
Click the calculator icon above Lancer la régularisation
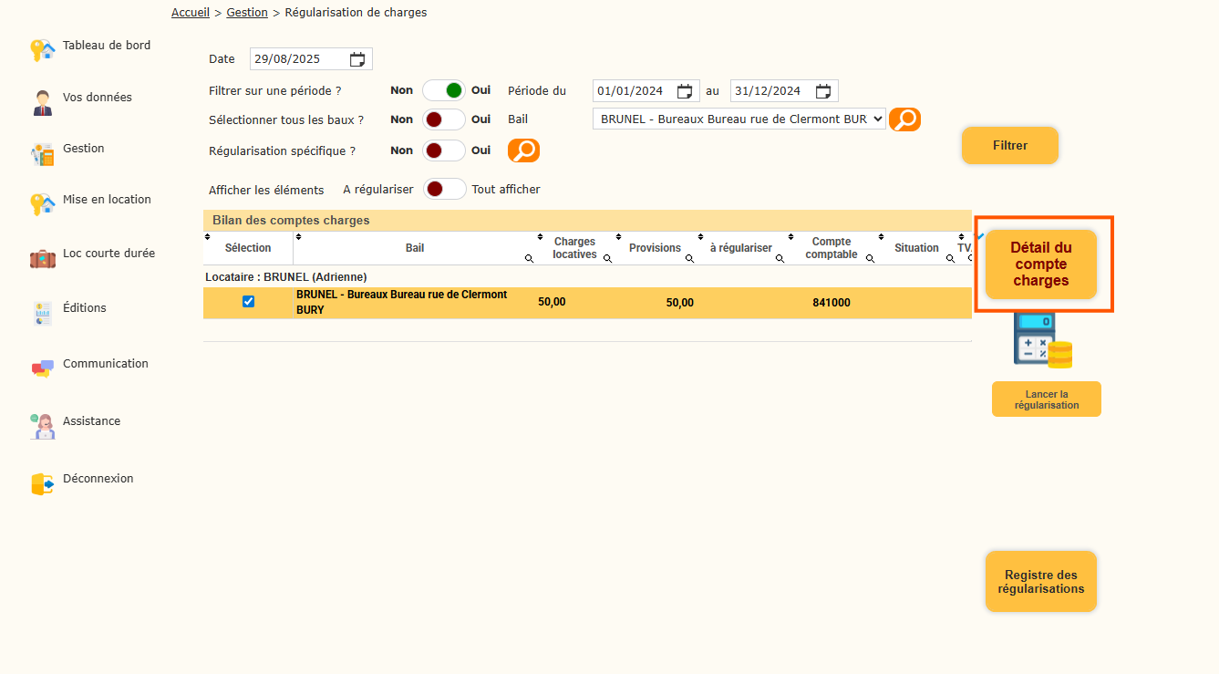1042,339
